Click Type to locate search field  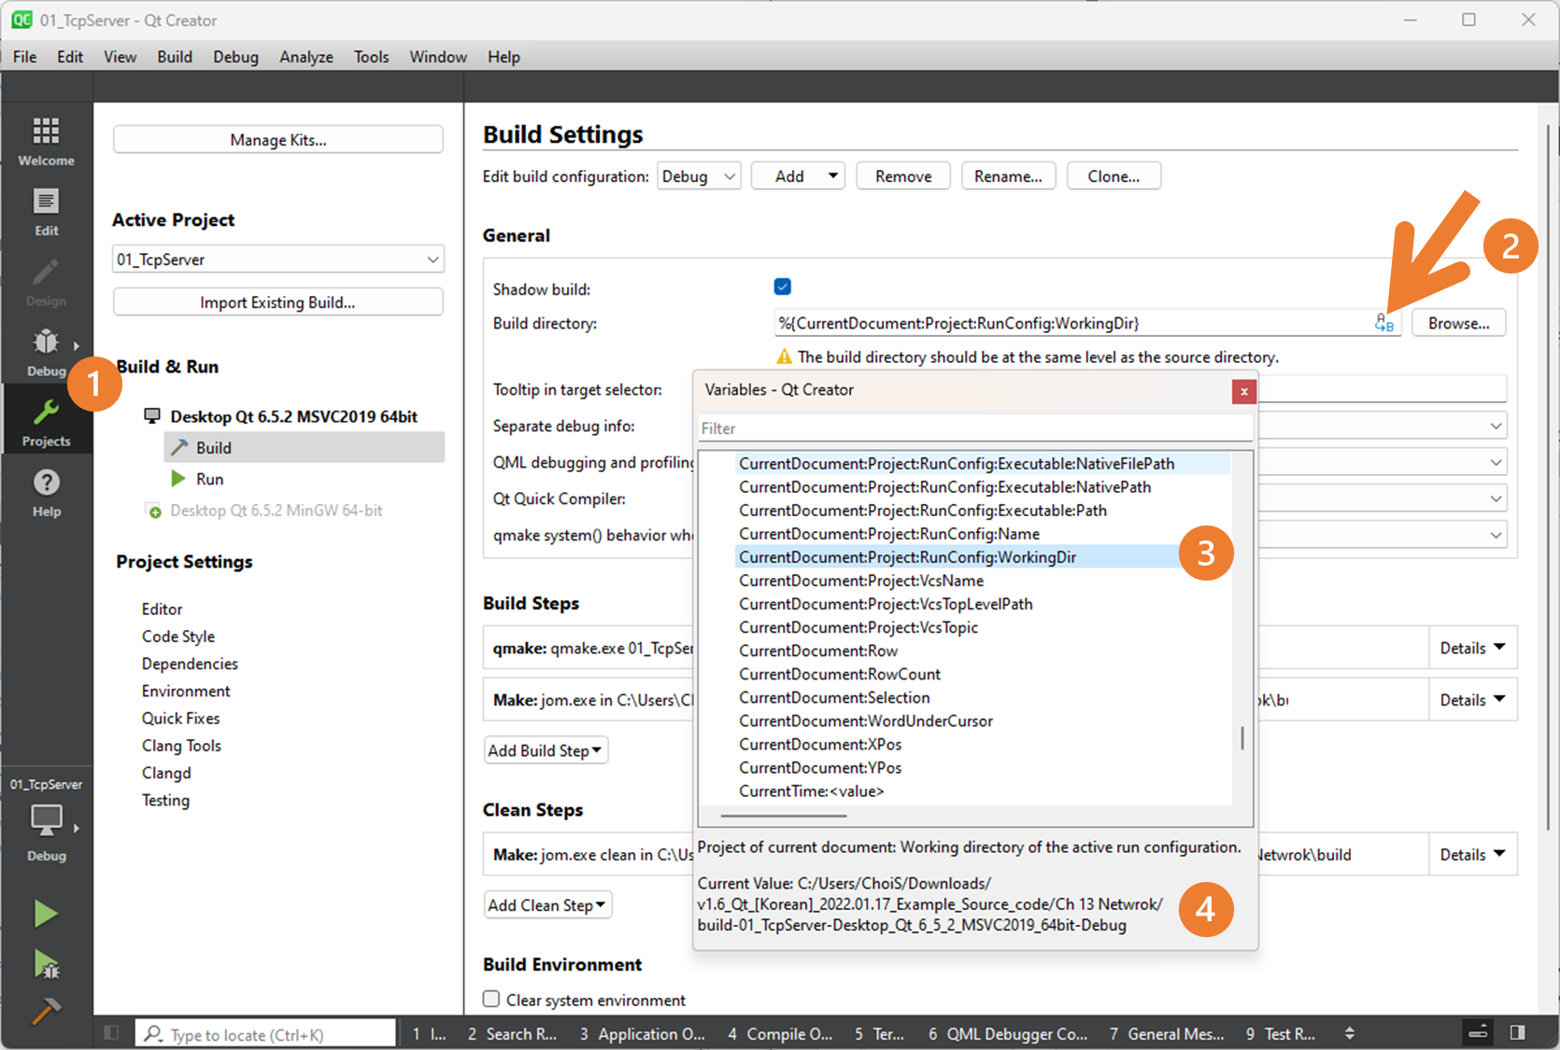[266, 1034]
